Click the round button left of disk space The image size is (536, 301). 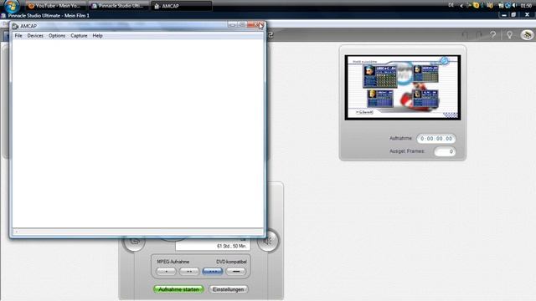134,243
